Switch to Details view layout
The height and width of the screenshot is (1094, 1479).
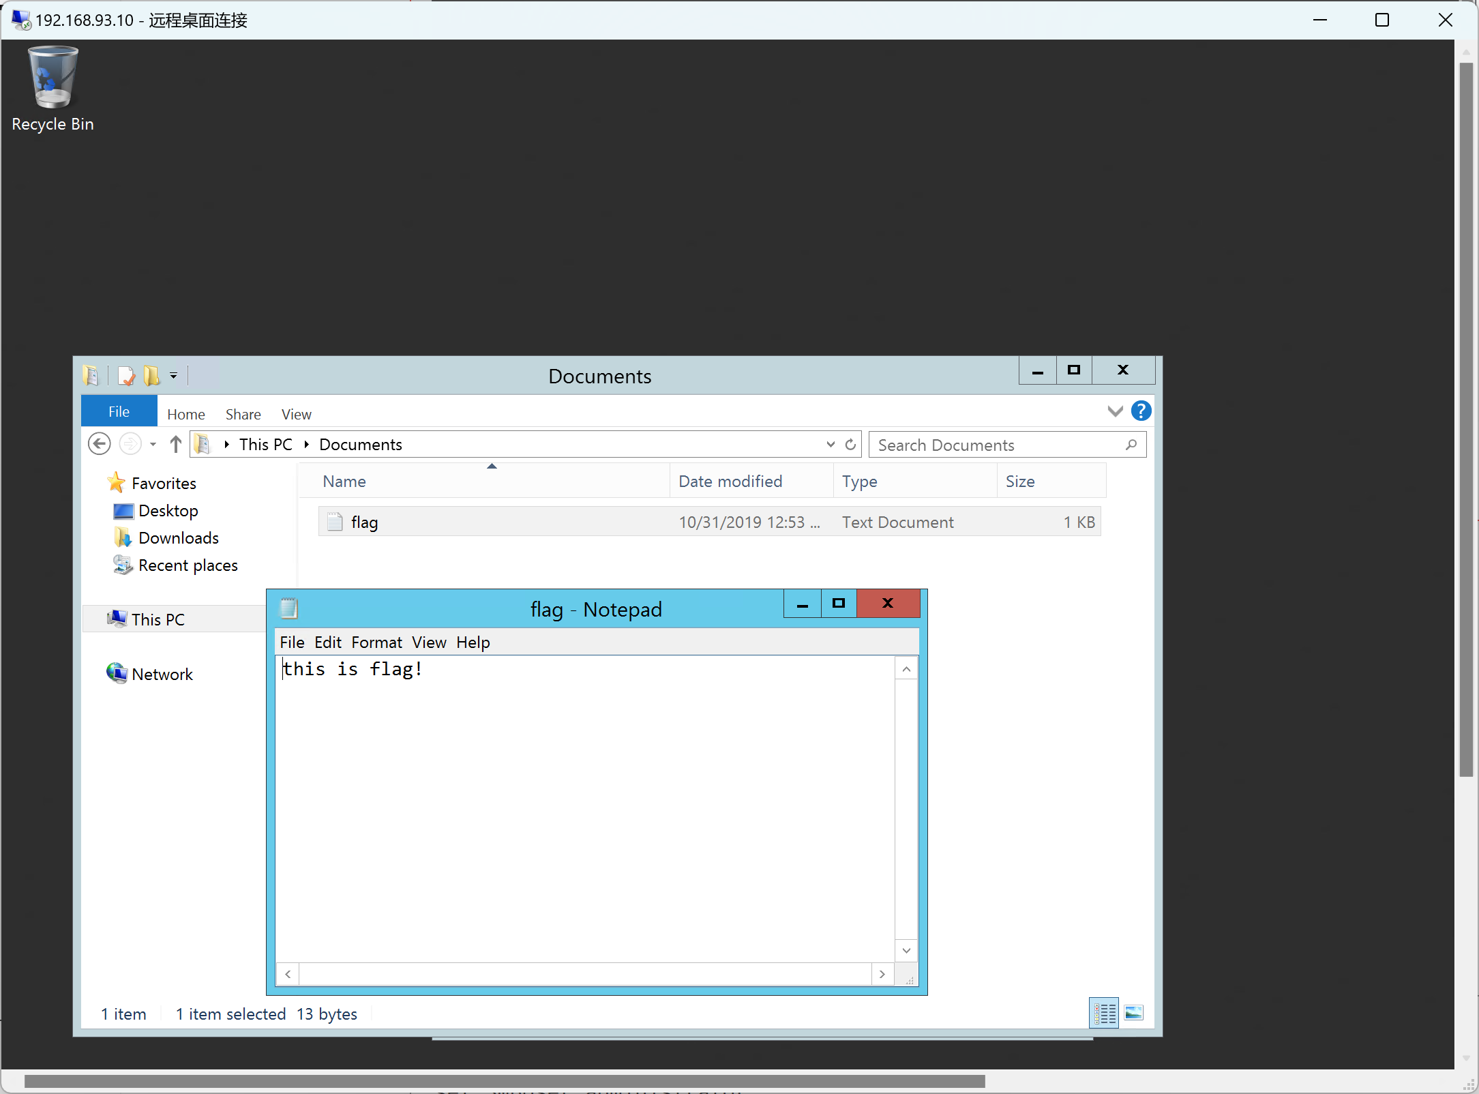pyautogui.click(x=1104, y=1014)
